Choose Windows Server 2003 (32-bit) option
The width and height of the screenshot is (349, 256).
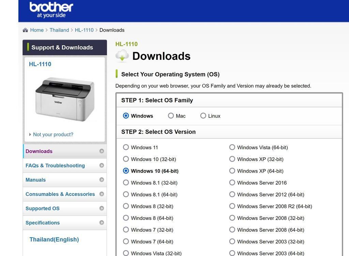pos(232,241)
